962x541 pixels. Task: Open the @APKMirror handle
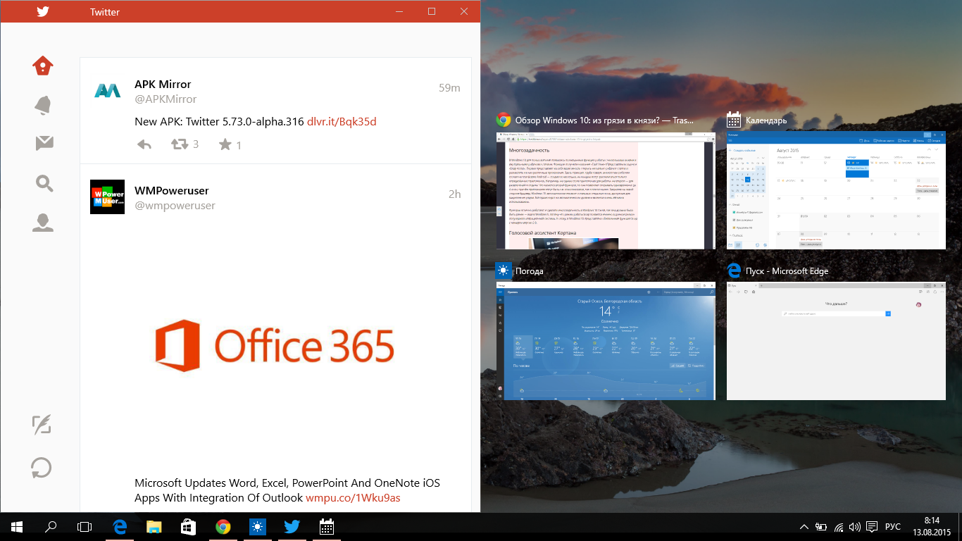tap(165, 99)
